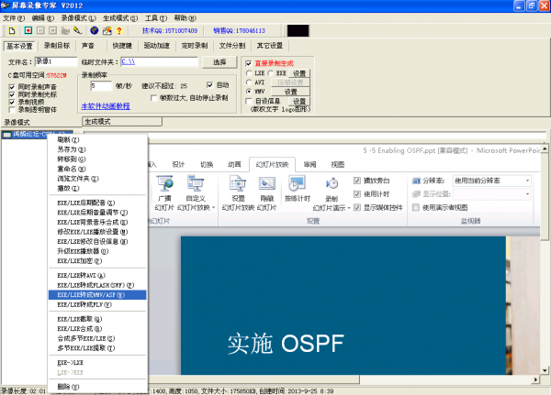The height and width of the screenshot is (395, 551).
Task: Open 本软件动画教程 link
Action: pos(106,106)
